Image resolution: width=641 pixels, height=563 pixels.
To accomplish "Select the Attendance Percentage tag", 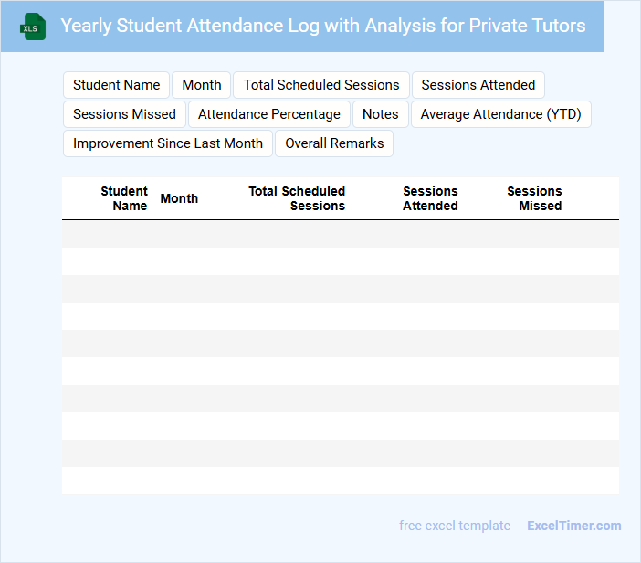I will tap(269, 114).
